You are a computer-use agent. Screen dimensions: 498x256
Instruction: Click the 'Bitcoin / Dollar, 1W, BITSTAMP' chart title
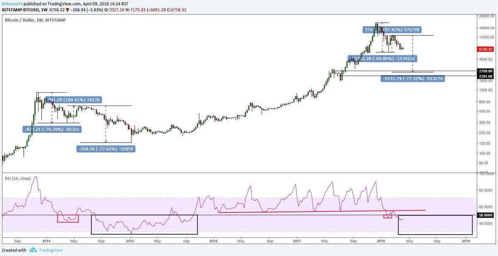35,20
